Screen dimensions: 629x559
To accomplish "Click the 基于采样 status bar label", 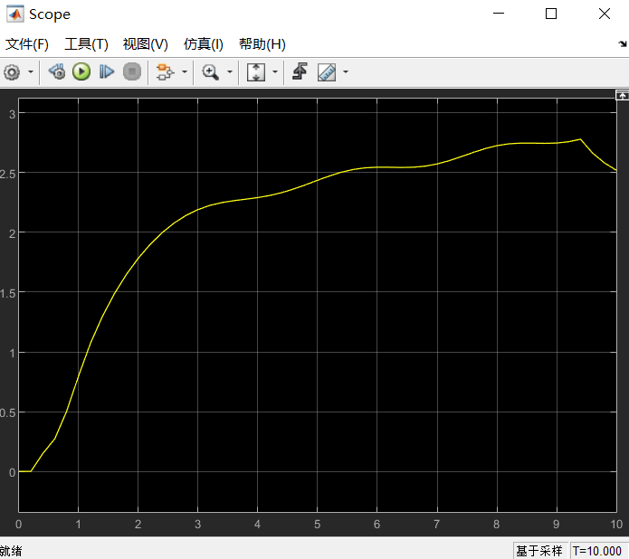I will click(539, 551).
